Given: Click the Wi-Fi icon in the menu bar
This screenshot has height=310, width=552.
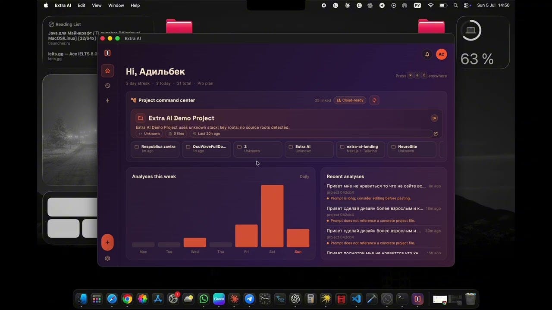Looking at the screenshot, I should click(430, 6).
